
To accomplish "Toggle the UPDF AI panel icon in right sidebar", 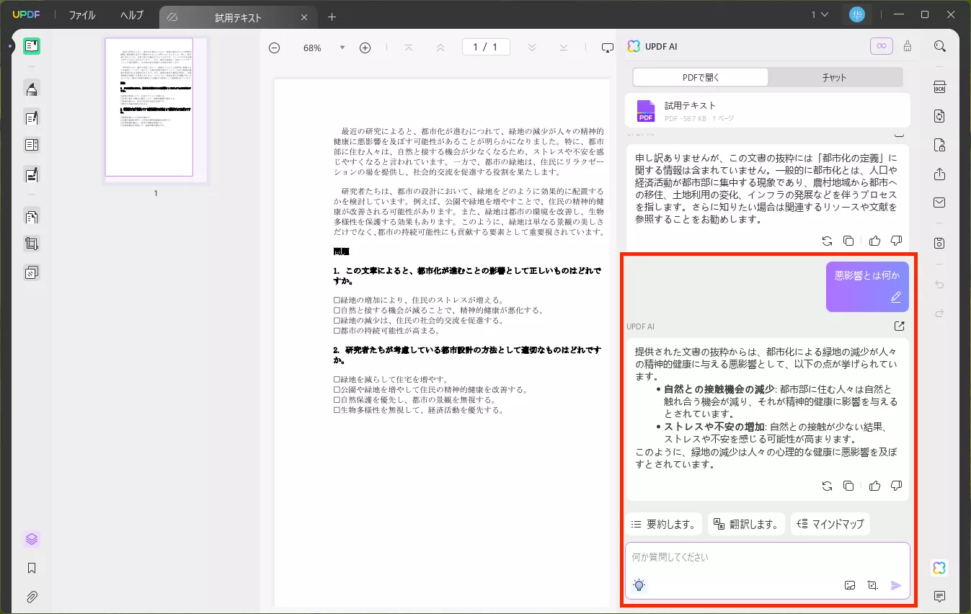I will 939,568.
